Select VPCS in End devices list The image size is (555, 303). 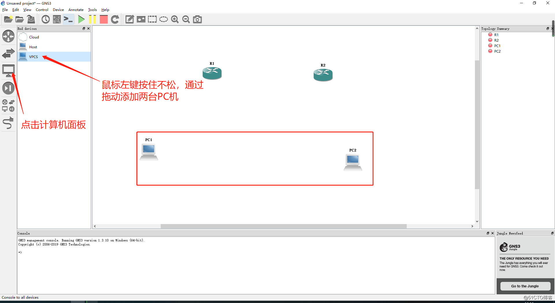point(54,57)
